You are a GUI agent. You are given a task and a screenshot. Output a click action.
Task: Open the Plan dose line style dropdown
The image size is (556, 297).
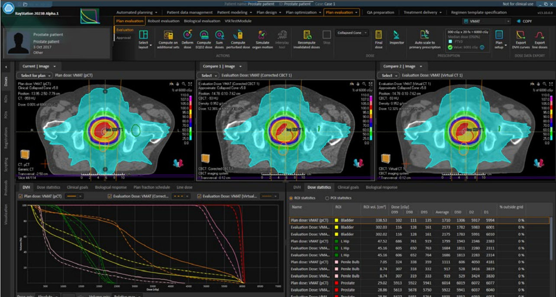(74, 196)
